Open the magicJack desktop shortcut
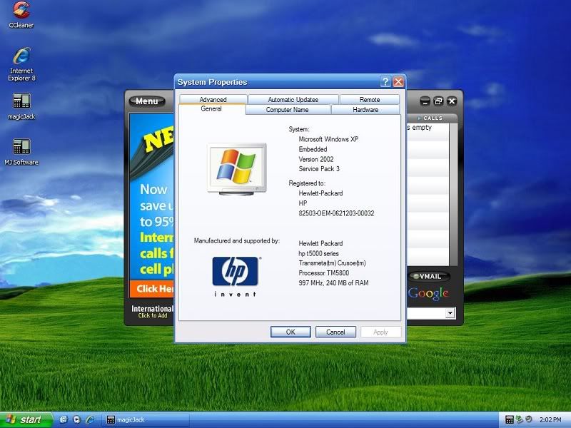The width and height of the screenshot is (571, 428). point(20,103)
